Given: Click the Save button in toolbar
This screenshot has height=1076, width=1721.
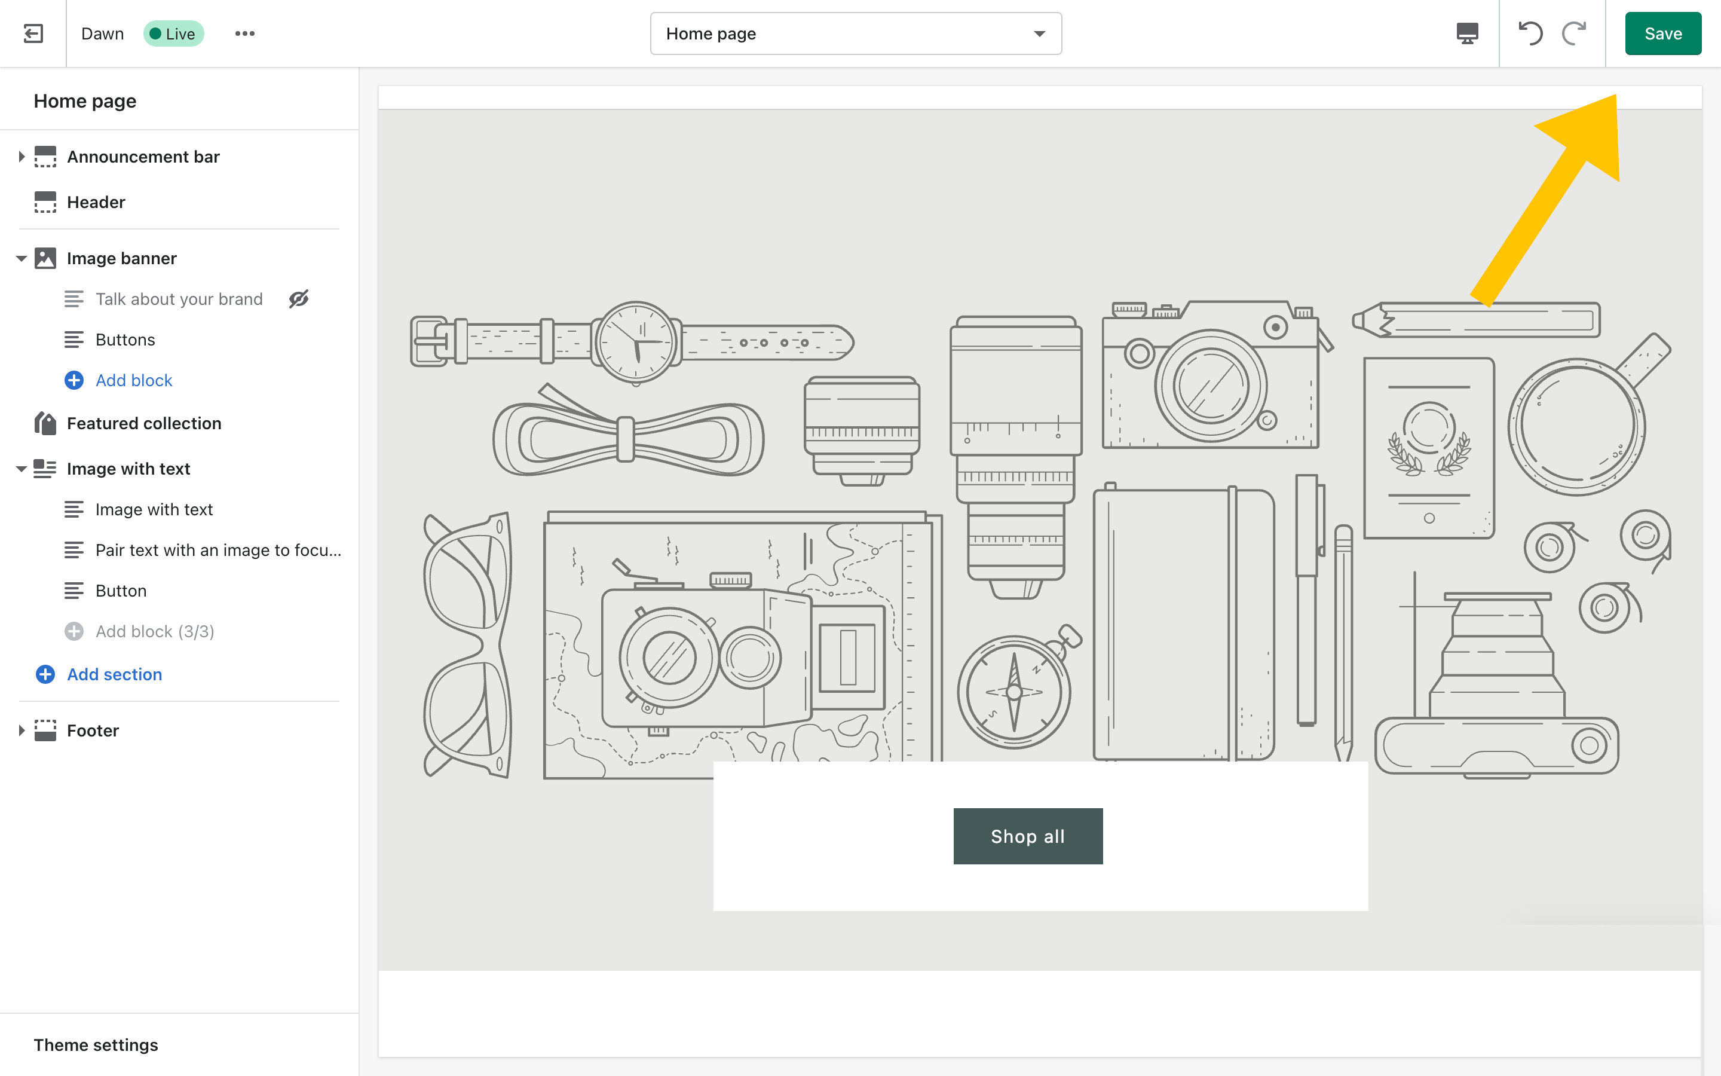Looking at the screenshot, I should tap(1664, 32).
